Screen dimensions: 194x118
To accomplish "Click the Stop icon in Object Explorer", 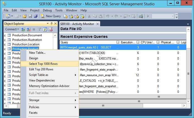I will coord(34,29).
